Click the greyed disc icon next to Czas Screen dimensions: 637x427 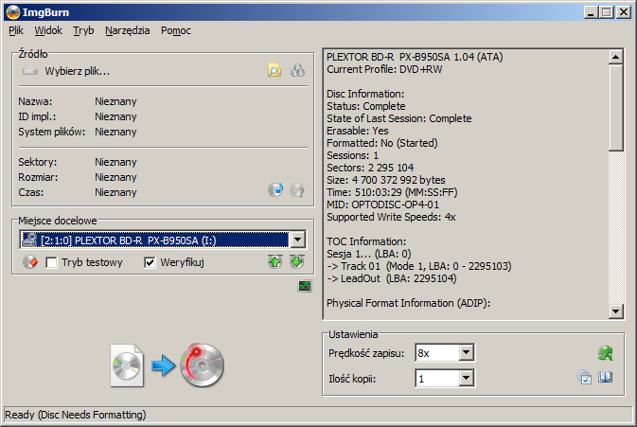point(297,189)
